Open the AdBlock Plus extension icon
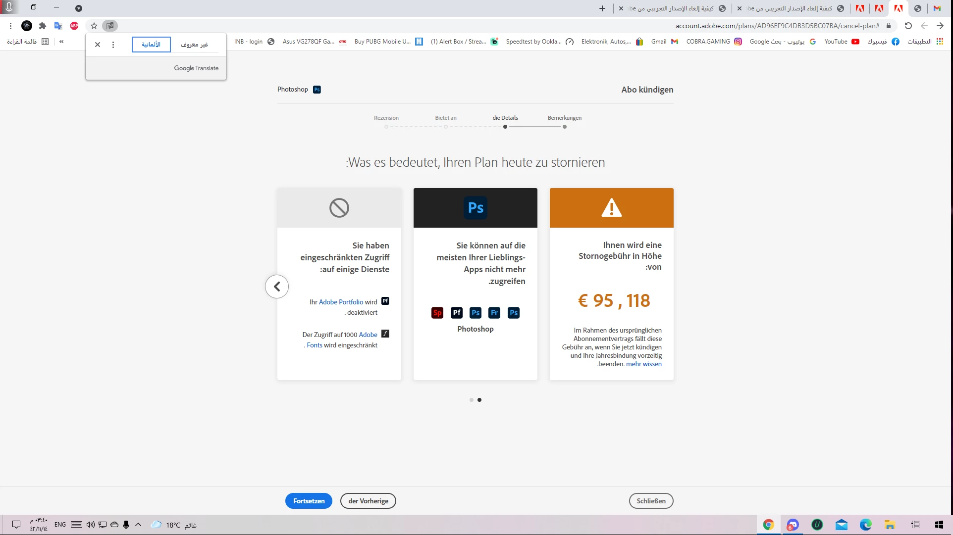This screenshot has width=953, height=535. (74, 26)
